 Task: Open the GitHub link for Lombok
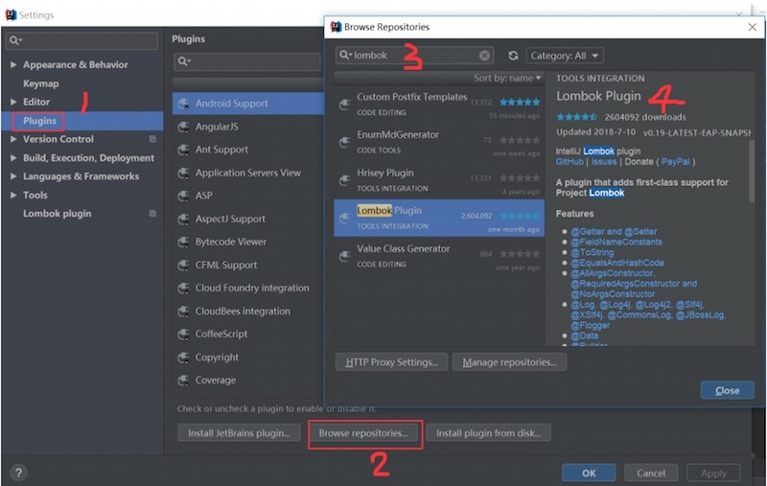point(569,162)
